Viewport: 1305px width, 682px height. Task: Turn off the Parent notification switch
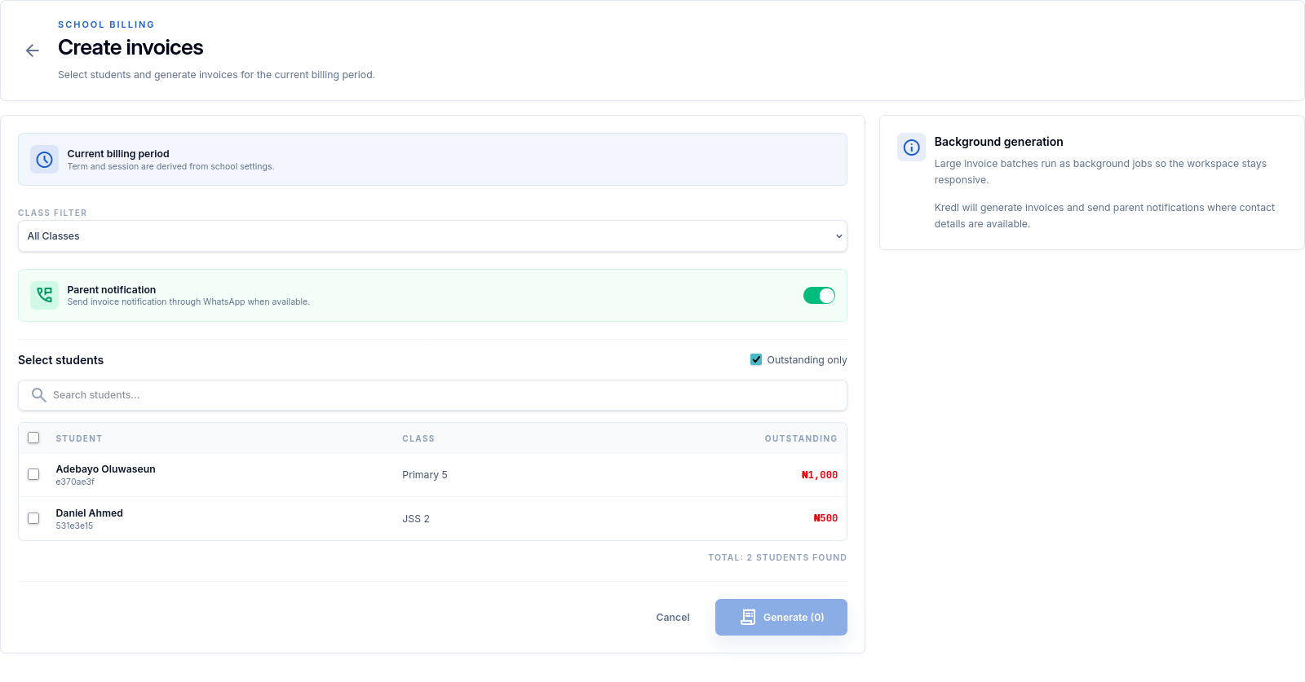tap(819, 295)
